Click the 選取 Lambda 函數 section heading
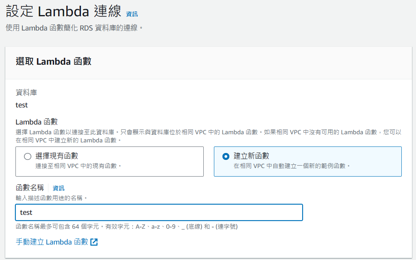The height and width of the screenshot is (260, 416). tap(53, 61)
